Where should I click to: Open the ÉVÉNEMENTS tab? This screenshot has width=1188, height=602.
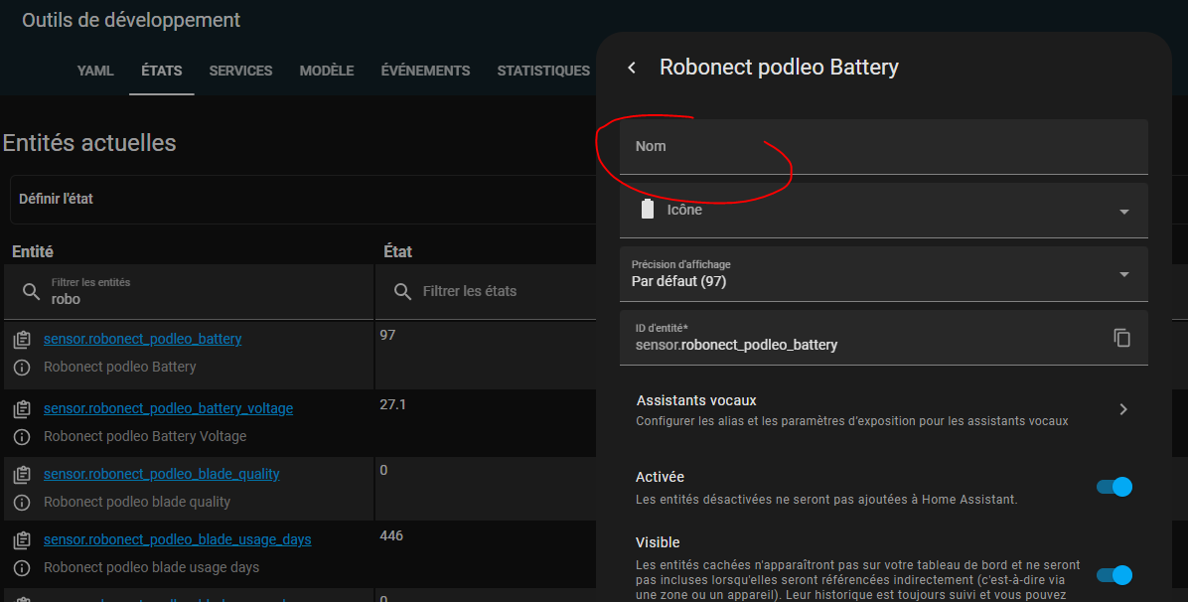point(425,71)
